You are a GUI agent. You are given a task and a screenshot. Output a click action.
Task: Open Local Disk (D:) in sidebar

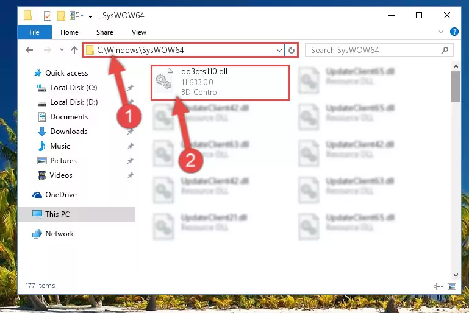74,102
